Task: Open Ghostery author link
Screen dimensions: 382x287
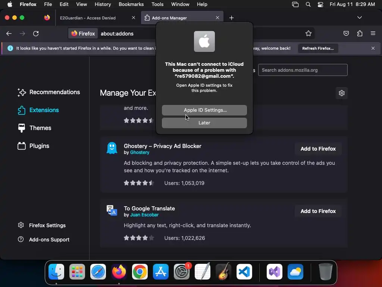Action: [140, 152]
